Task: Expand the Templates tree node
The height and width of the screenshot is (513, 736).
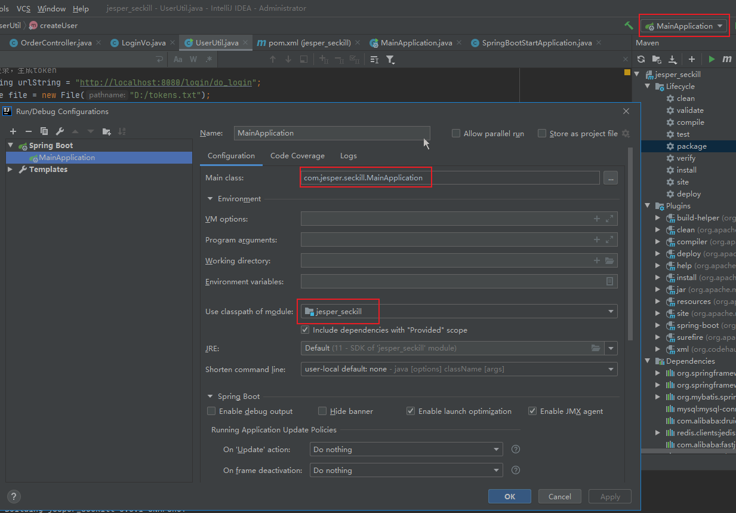Action: pyautogui.click(x=10, y=170)
